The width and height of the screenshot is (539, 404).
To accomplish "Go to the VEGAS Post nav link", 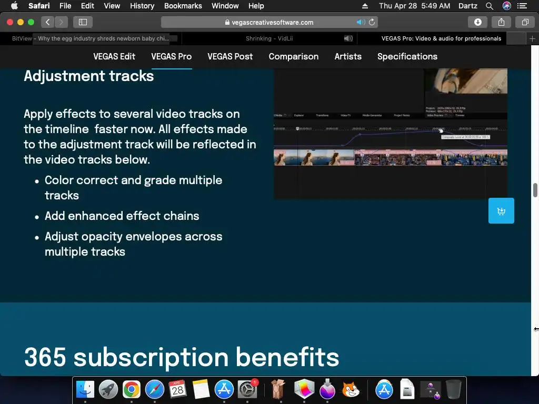I will 230,56.
